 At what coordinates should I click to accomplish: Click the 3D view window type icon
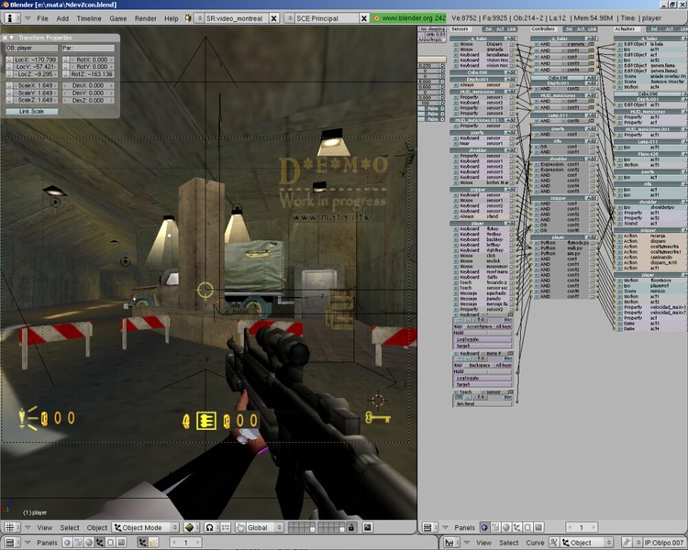(x=11, y=528)
